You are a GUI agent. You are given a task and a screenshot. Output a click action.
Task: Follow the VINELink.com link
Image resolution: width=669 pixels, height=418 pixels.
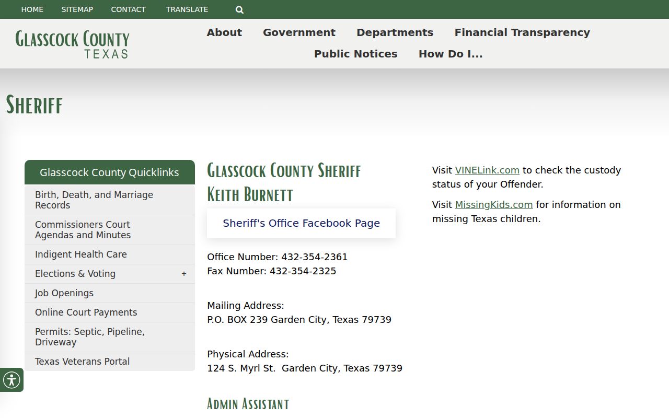pos(487,170)
